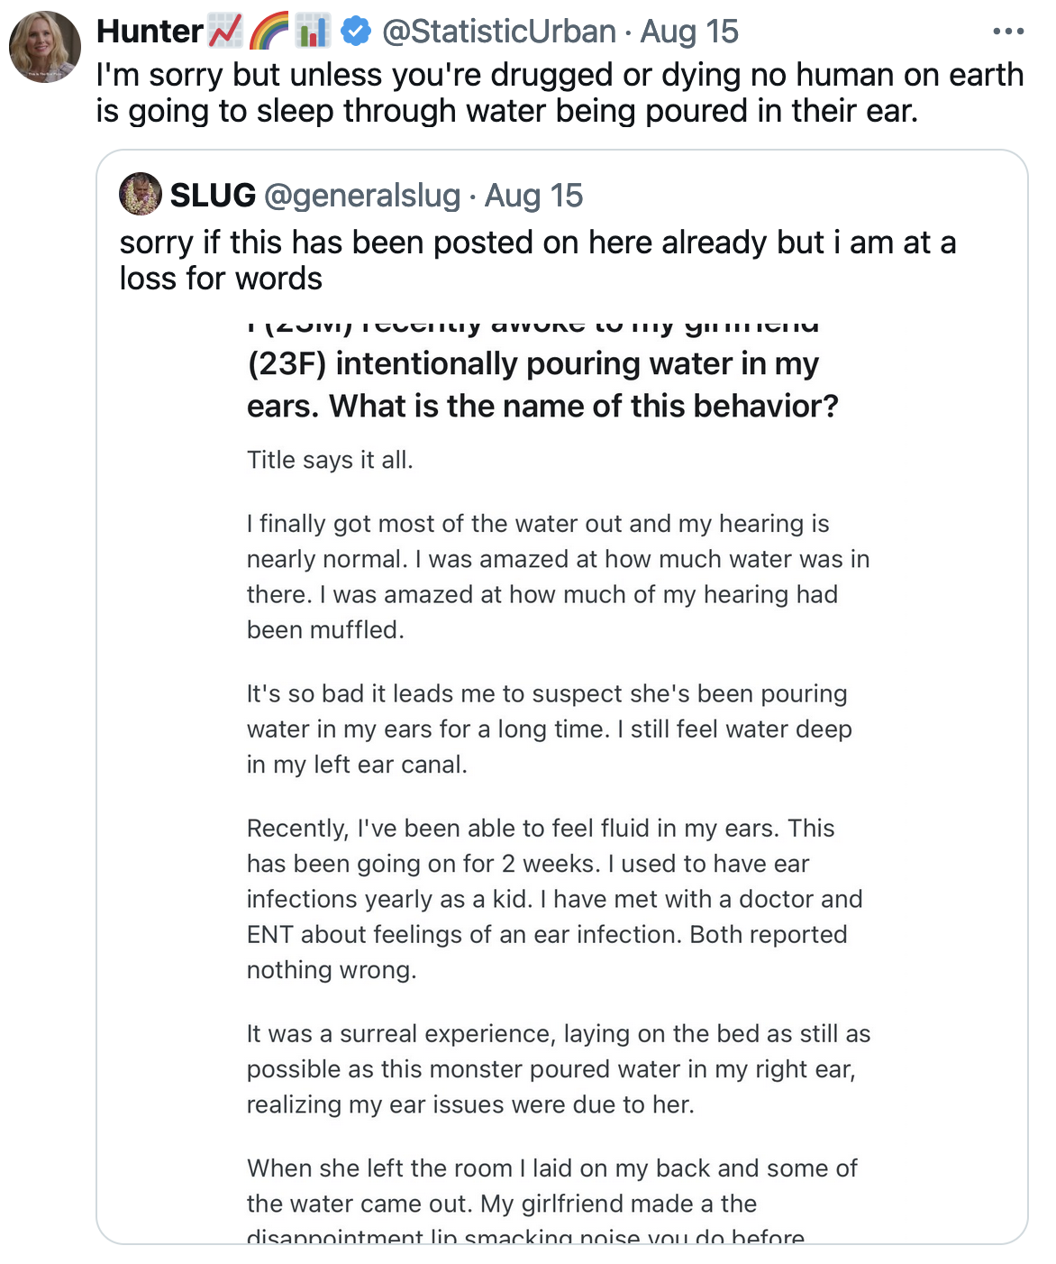Click the bar chart emoji beside Hunter
The height and width of the screenshot is (1264, 1056).
click(x=313, y=32)
